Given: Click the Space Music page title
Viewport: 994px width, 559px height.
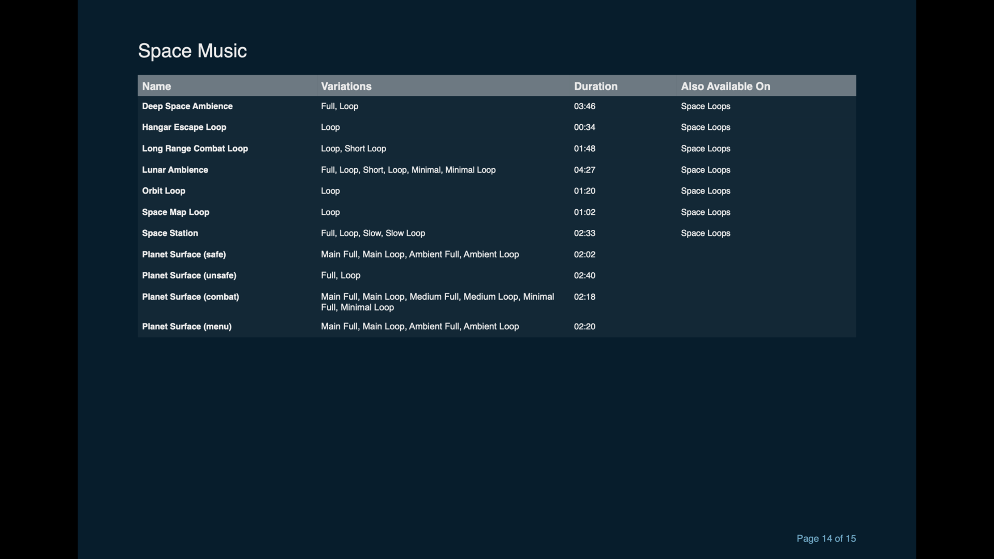Looking at the screenshot, I should 192,51.
